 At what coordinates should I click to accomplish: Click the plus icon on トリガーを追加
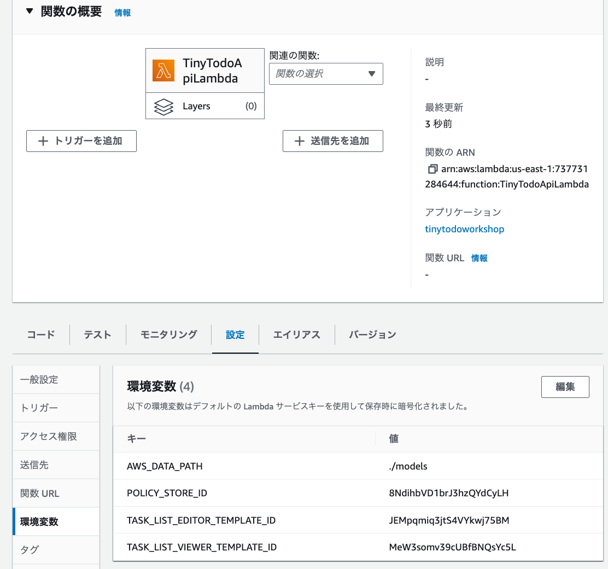click(x=43, y=141)
